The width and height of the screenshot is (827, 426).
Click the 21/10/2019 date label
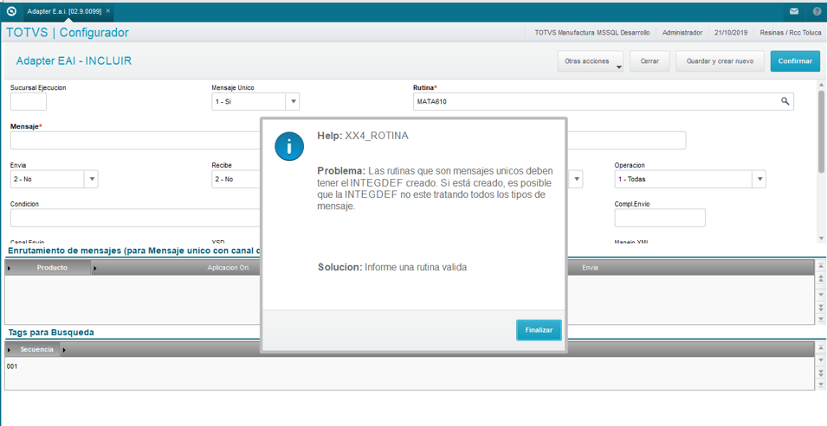731,33
